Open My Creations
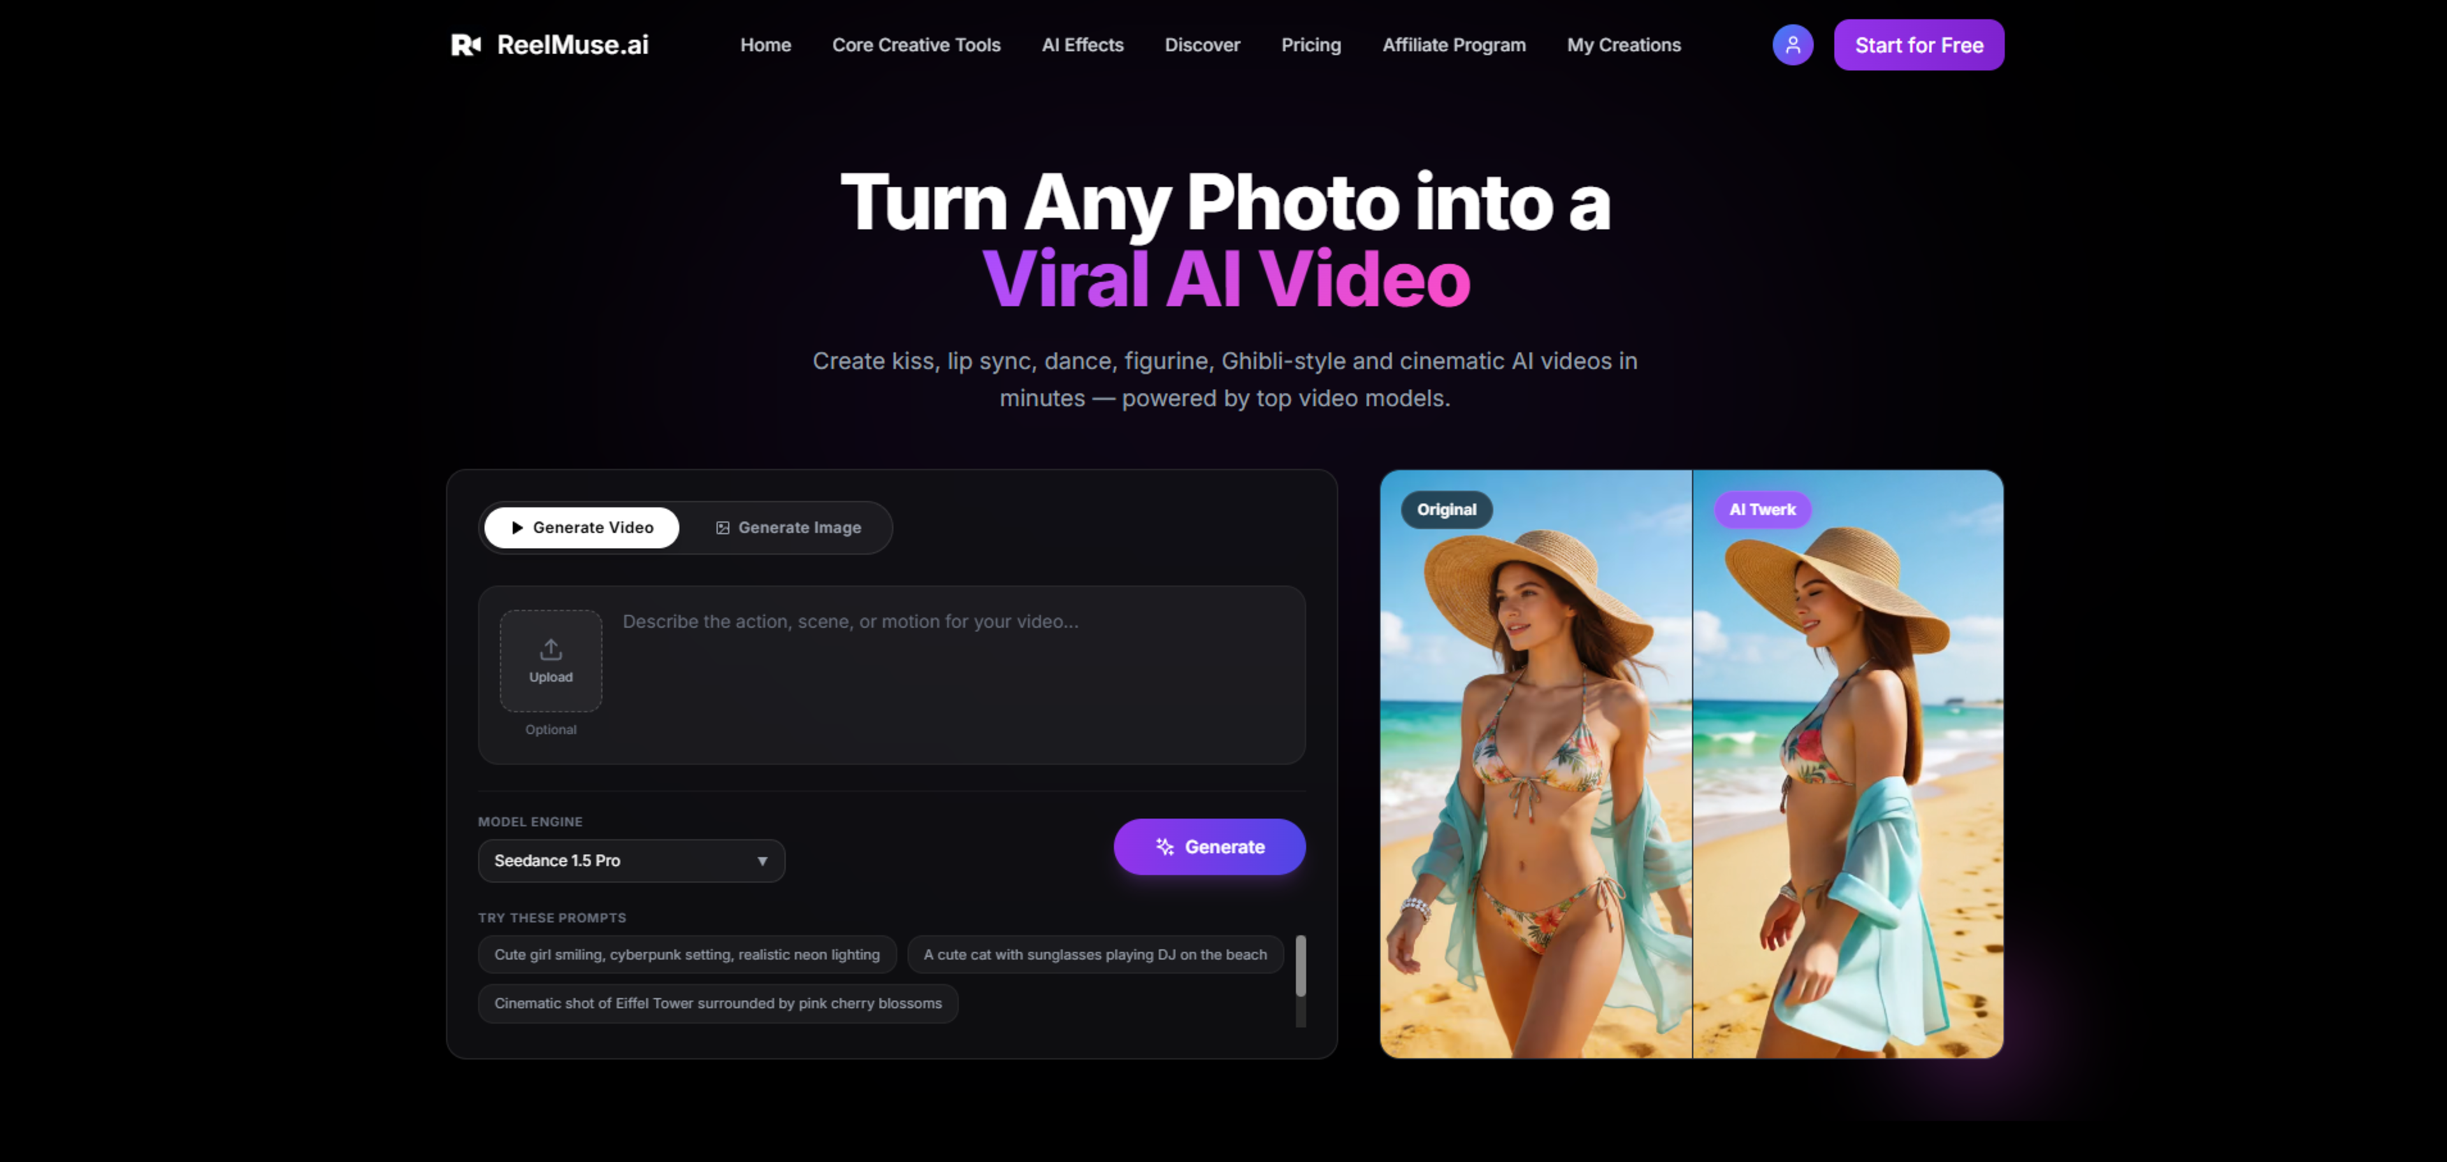The width and height of the screenshot is (2447, 1162). coord(1624,45)
